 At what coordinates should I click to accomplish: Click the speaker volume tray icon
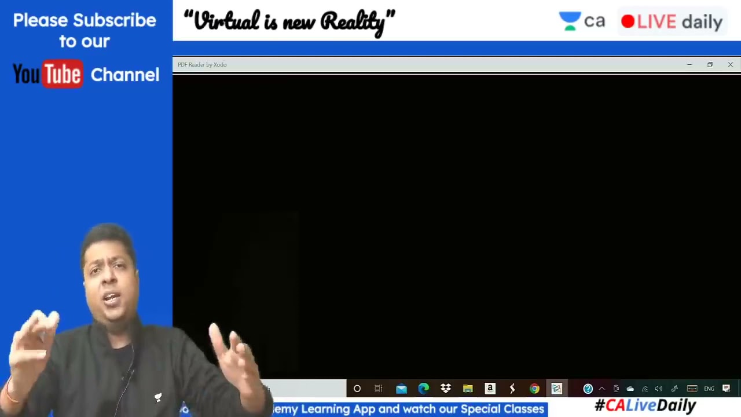point(659,389)
